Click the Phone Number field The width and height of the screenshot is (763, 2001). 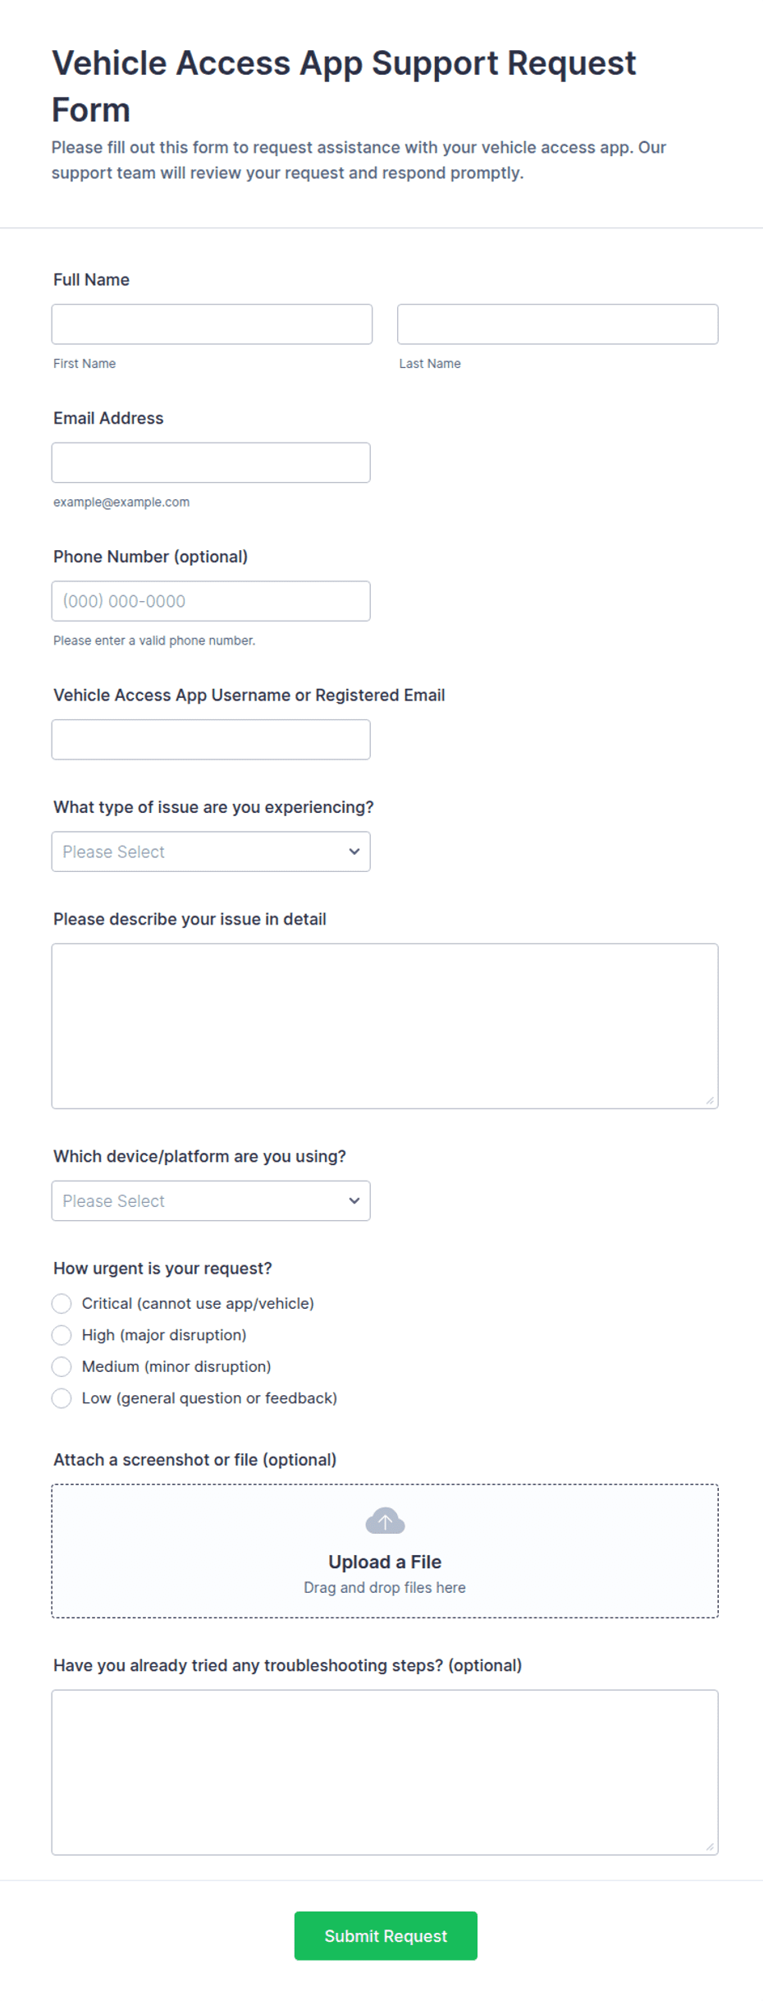[x=211, y=601]
